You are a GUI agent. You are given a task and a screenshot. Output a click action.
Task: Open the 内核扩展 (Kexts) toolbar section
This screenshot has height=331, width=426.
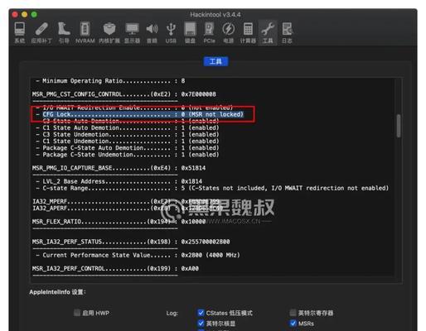click(109, 32)
